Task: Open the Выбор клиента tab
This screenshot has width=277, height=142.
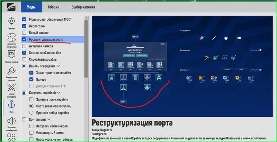Action: coord(83,7)
